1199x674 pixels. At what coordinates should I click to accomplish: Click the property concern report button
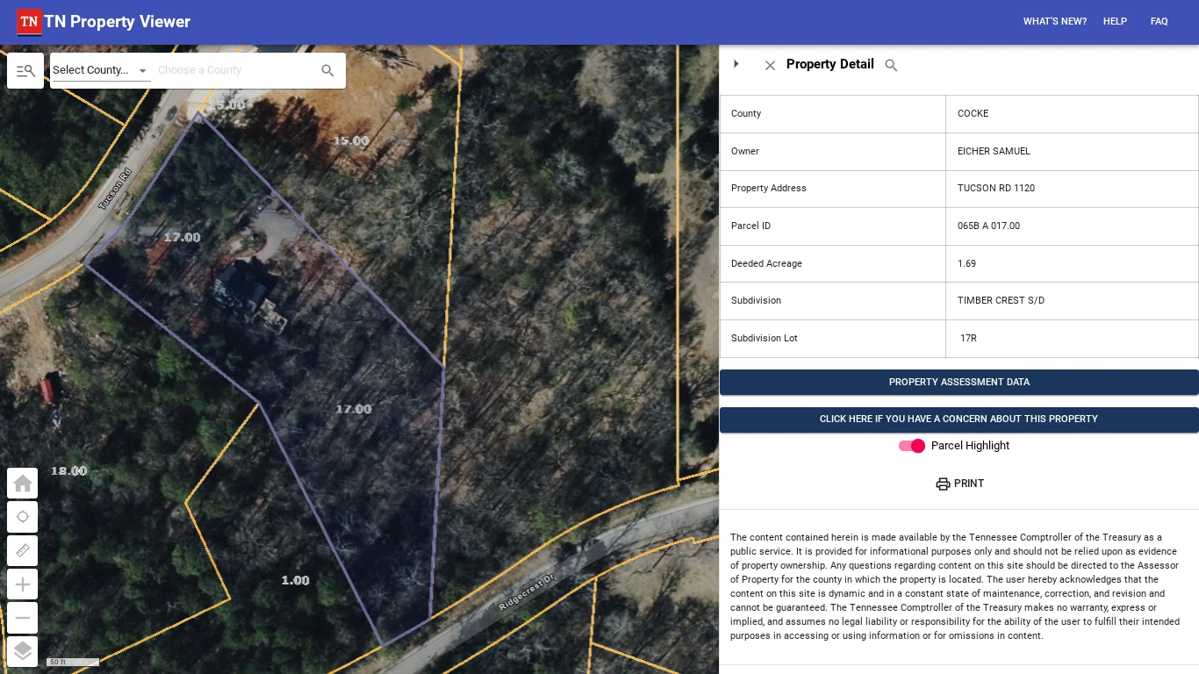coord(958,419)
